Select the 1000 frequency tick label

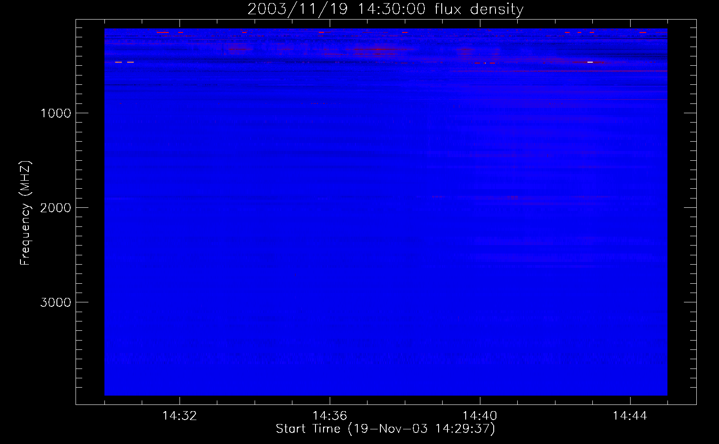pyautogui.click(x=56, y=113)
